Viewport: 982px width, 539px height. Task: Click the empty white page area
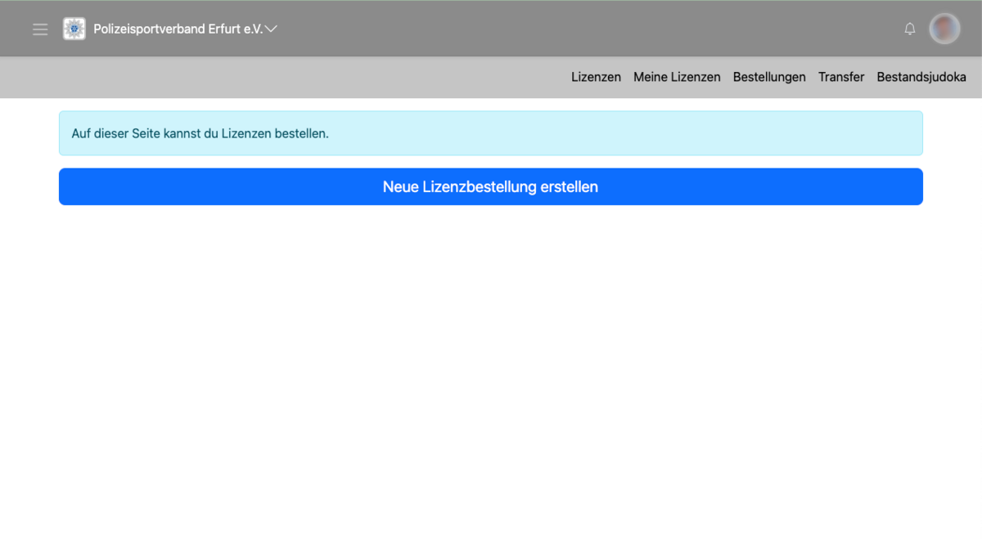(491, 368)
